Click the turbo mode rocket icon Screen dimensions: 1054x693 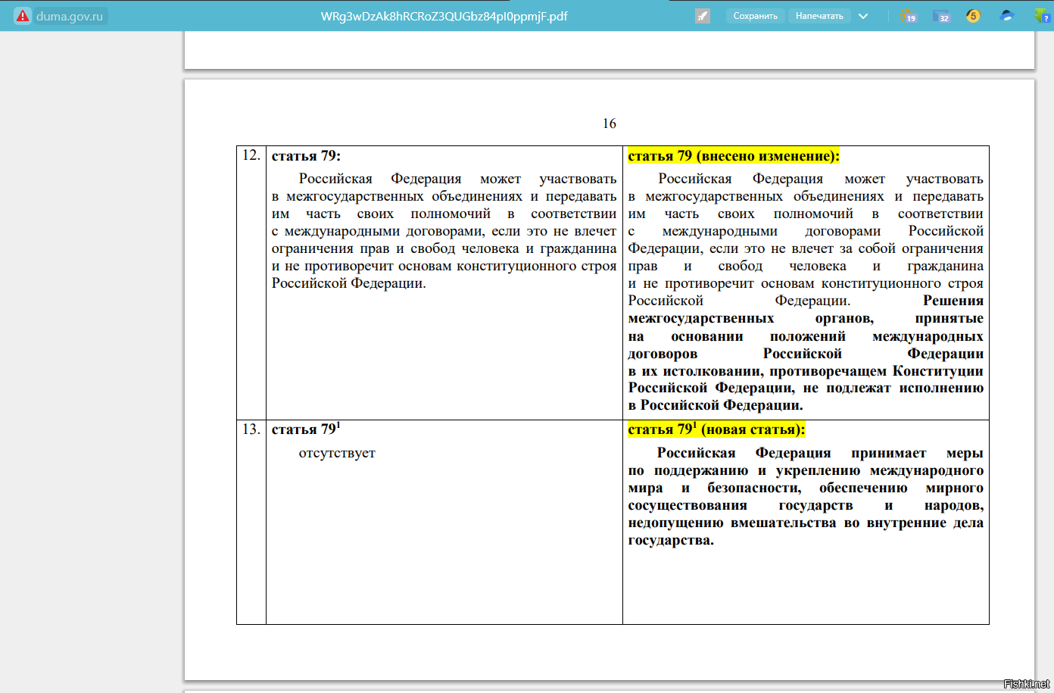pyautogui.click(x=703, y=16)
